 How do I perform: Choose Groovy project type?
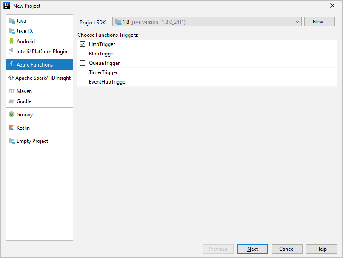[x=40, y=114]
